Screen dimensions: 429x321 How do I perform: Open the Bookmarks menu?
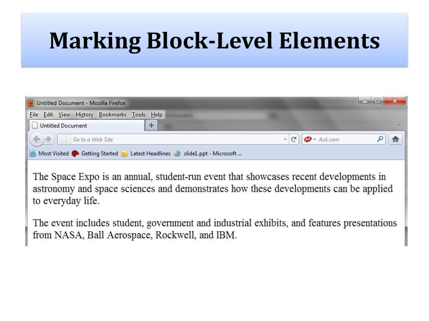coord(112,115)
